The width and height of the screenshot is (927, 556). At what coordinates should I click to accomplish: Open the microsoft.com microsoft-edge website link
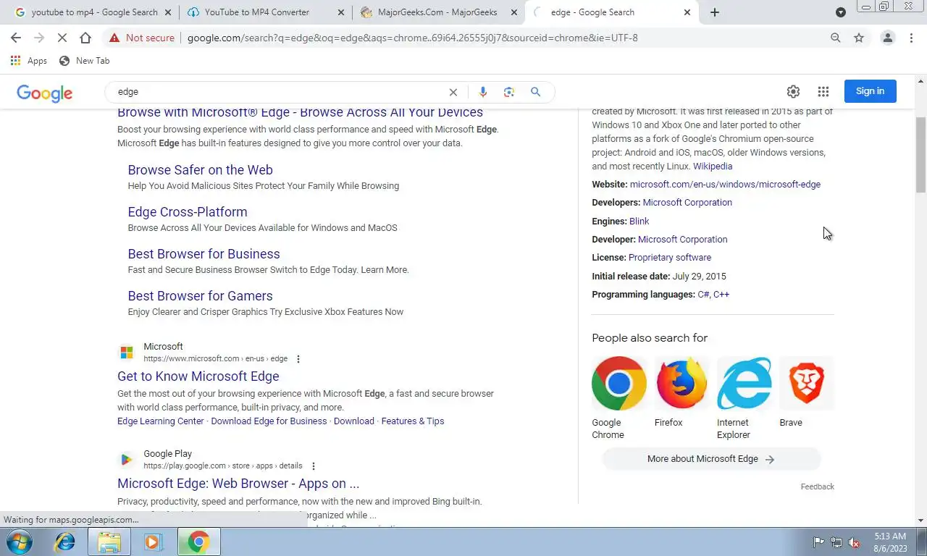[725, 185]
